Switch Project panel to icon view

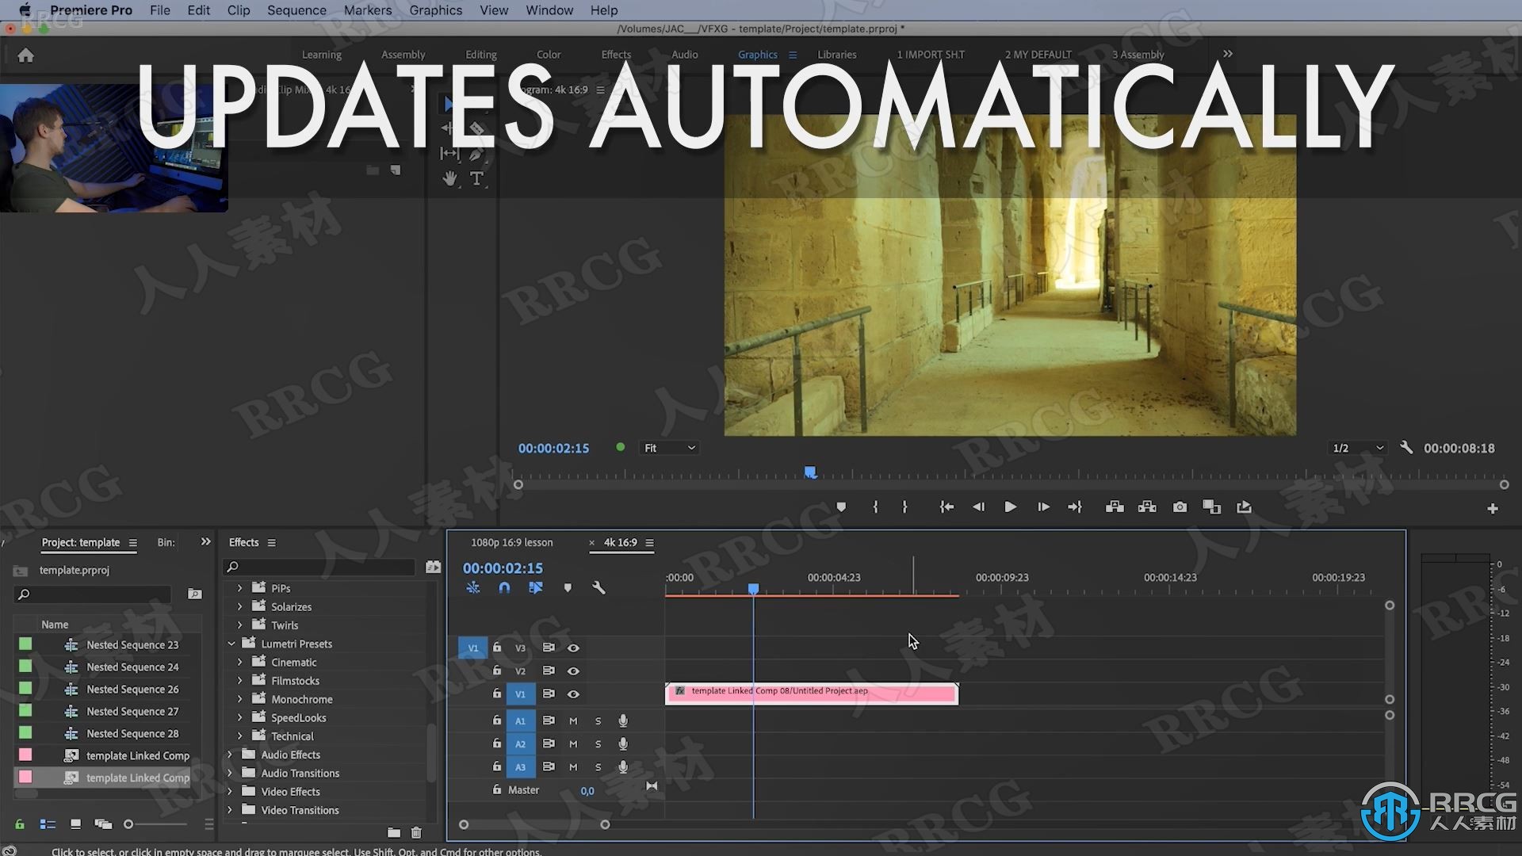(75, 824)
